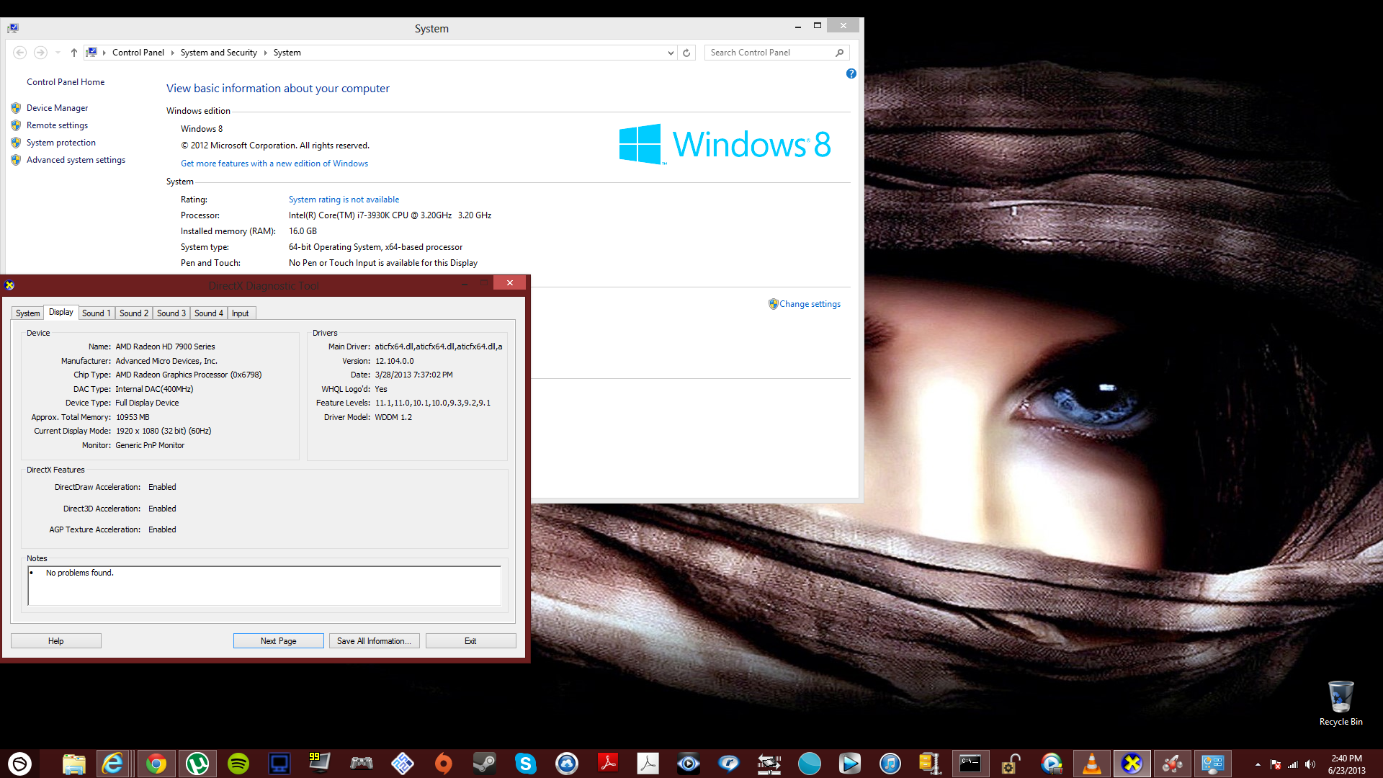Select Control Panel System taskbar icon

(1212, 764)
